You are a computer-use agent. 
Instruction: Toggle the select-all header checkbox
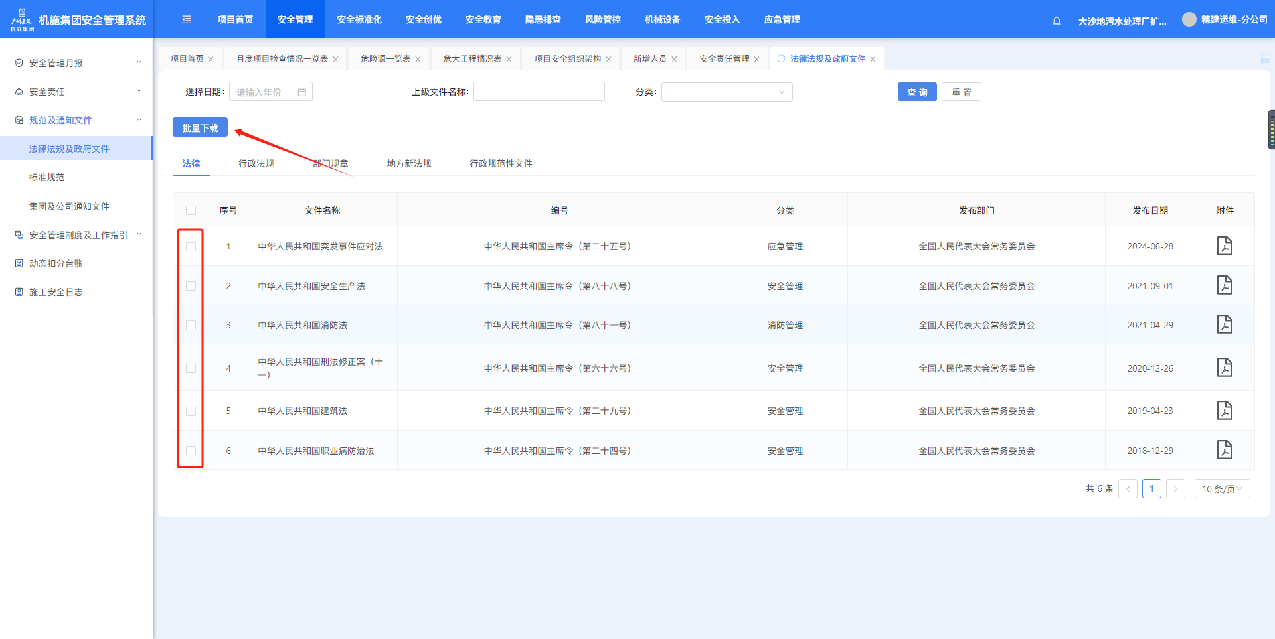point(191,210)
